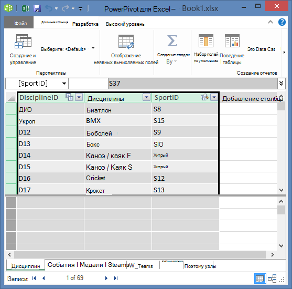Open the Redo history dropdown arrow

[73, 8]
